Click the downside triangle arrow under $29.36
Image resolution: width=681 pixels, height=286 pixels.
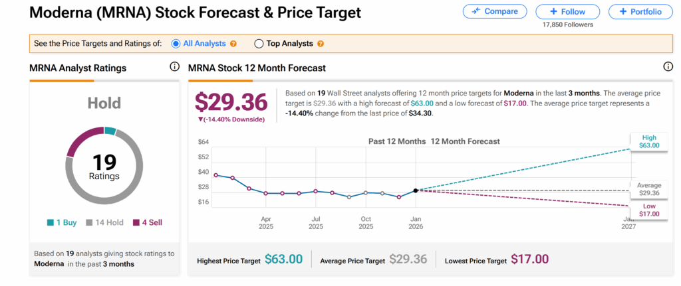(201, 119)
